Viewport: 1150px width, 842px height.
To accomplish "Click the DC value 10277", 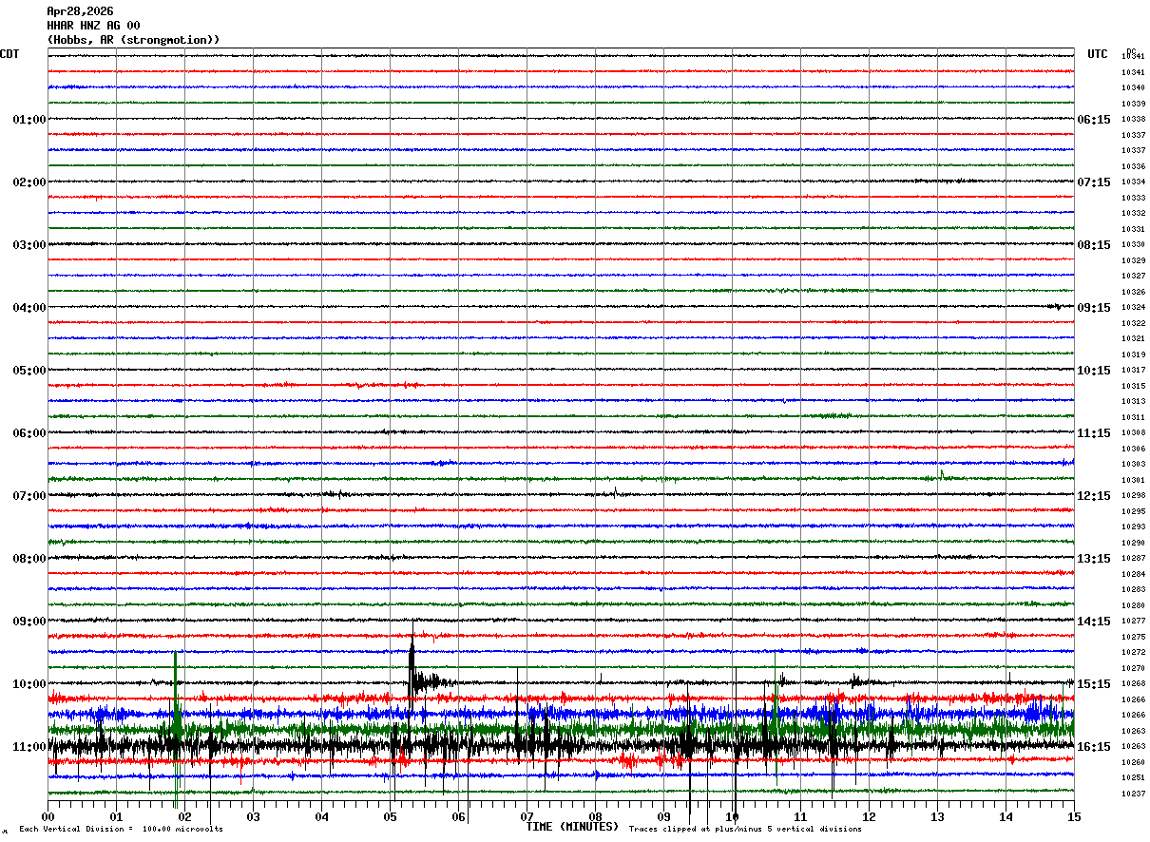I will 1133,622.
